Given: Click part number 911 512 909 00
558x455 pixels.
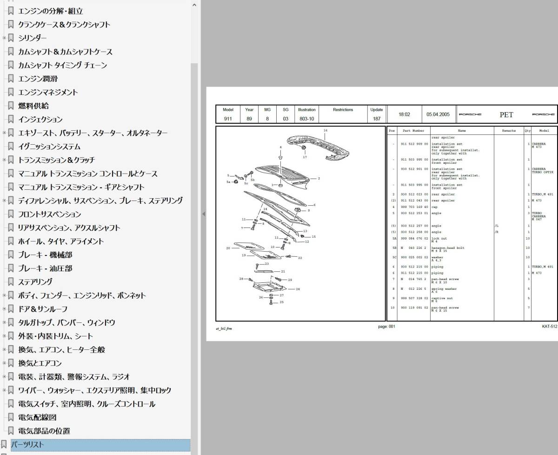Looking at the screenshot, I should click(414, 144).
